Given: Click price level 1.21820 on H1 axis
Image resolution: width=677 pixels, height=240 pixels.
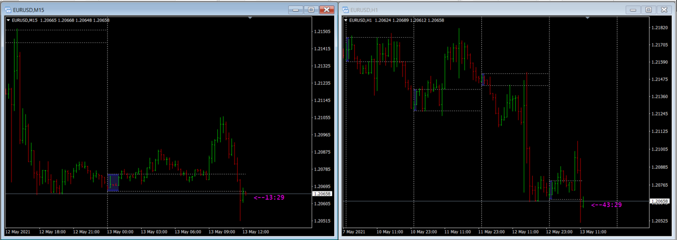Looking at the screenshot, I should point(660,27).
